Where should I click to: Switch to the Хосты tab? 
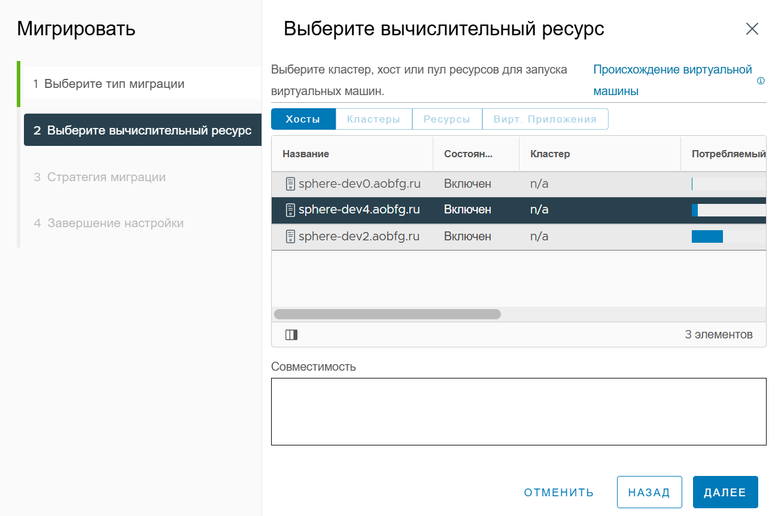(x=303, y=119)
